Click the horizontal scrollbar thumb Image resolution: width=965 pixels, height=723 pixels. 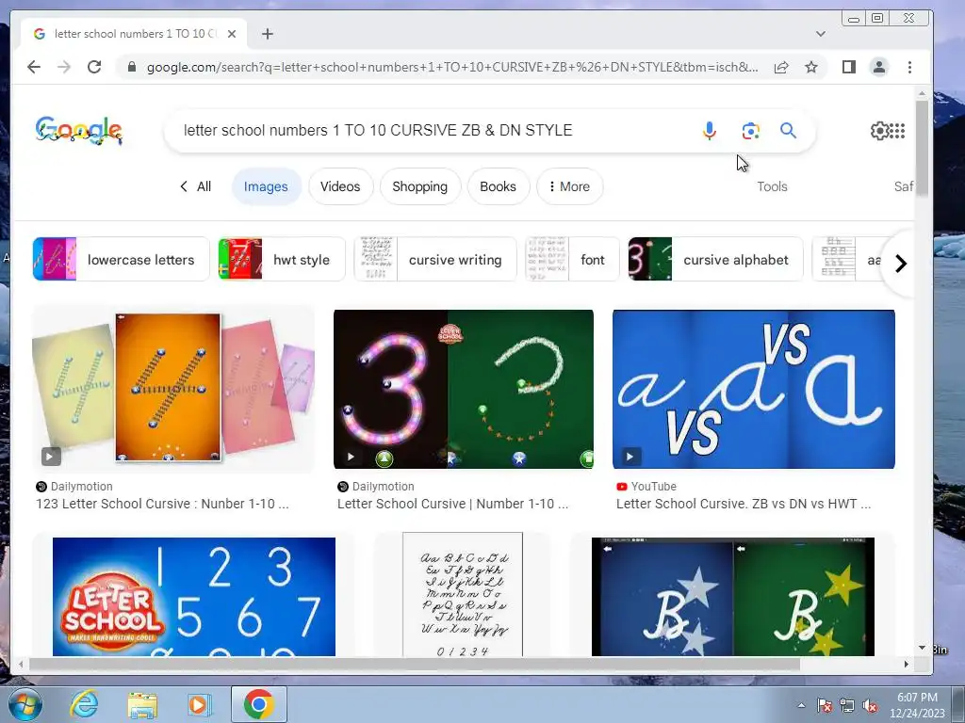click(x=415, y=664)
